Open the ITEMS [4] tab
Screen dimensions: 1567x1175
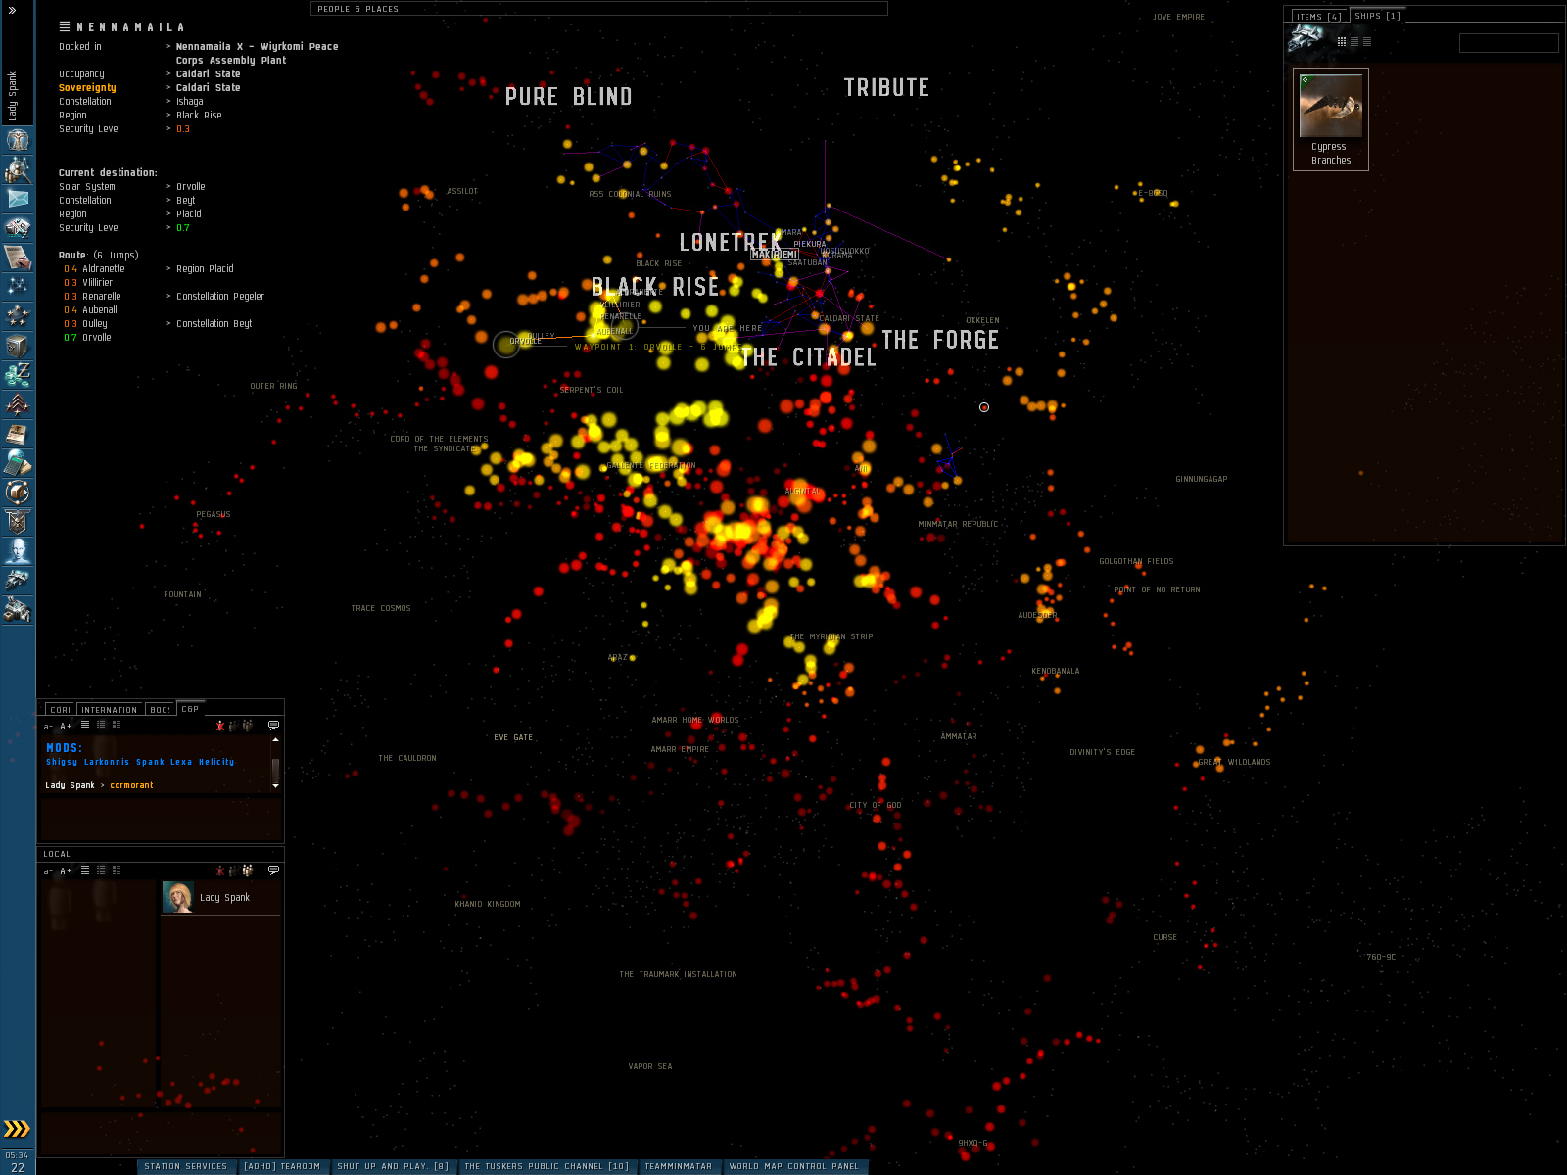coord(1319,17)
